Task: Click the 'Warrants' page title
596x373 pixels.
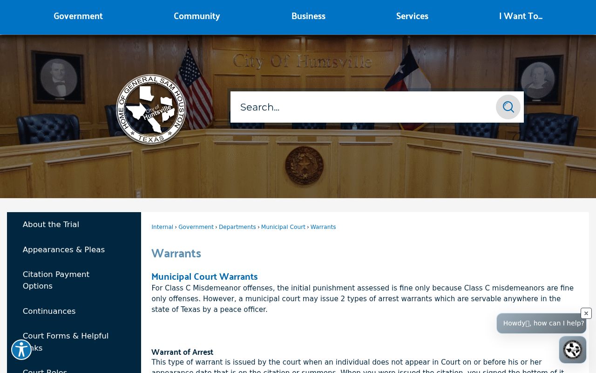Action: point(176,254)
